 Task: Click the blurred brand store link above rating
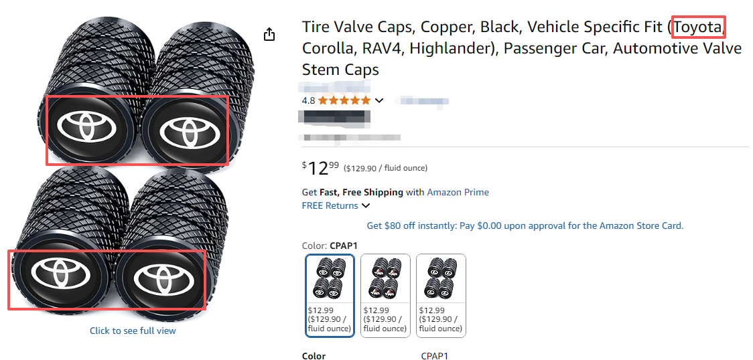coord(329,87)
